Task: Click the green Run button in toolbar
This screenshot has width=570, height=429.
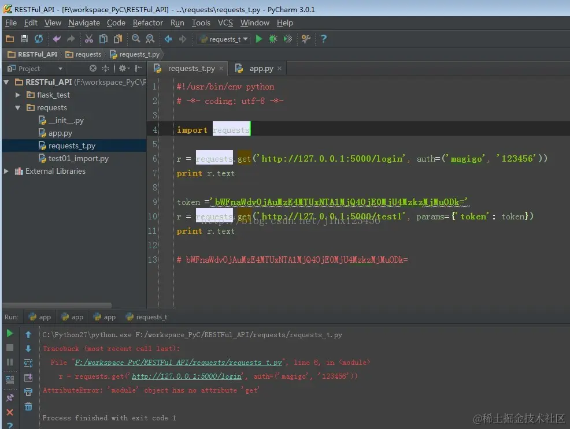Action: [259, 39]
